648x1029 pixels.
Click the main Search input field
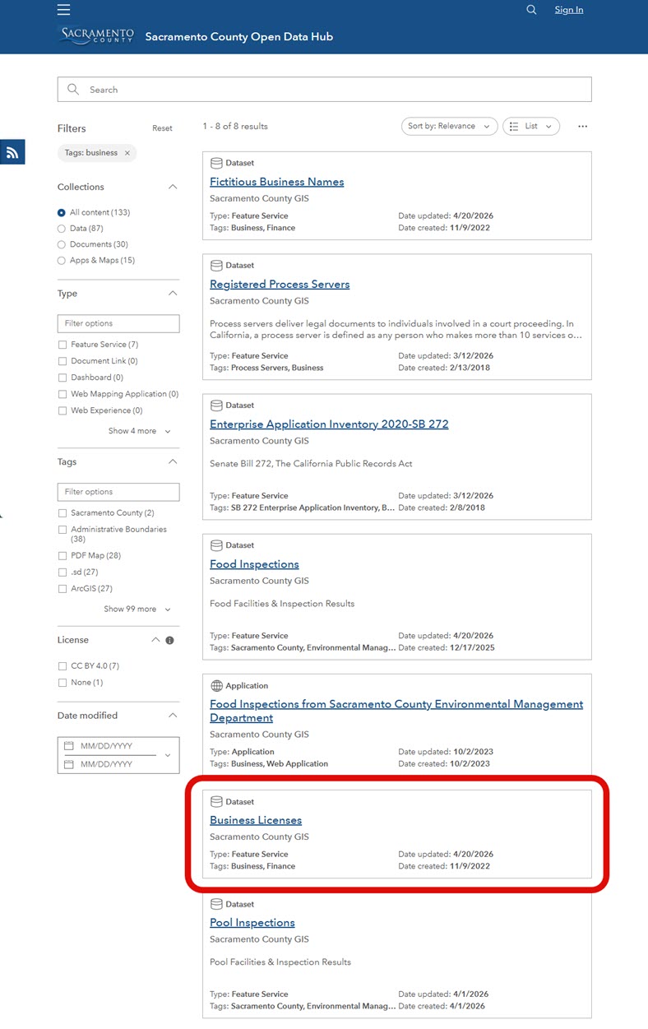pyautogui.click(x=324, y=90)
